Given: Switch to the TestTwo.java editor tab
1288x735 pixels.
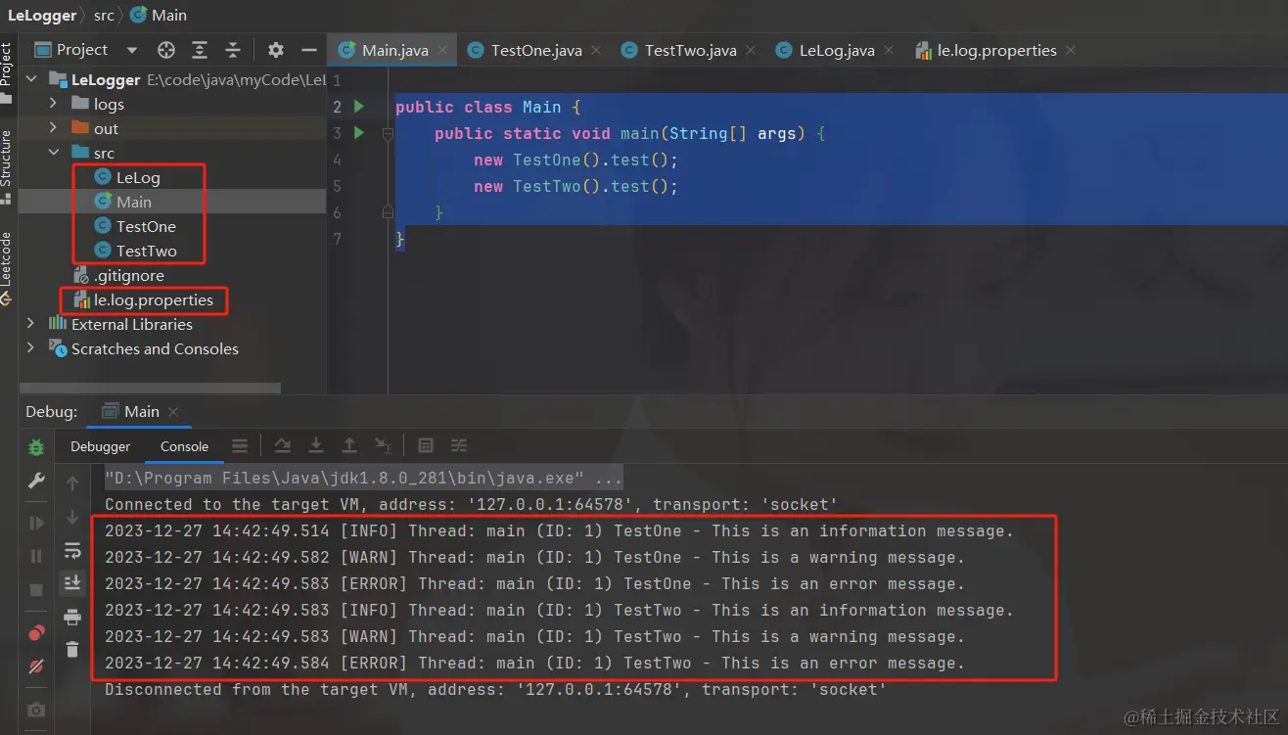Looking at the screenshot, I should [690, 50].
